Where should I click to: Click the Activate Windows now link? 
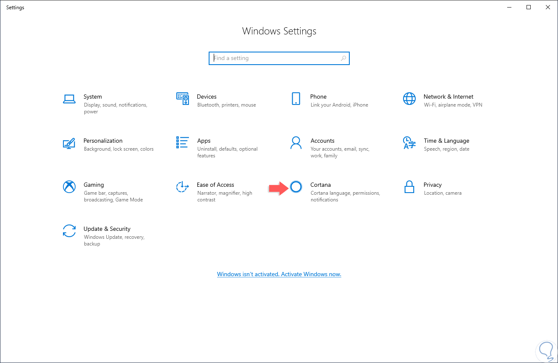[x=279, y=274]
